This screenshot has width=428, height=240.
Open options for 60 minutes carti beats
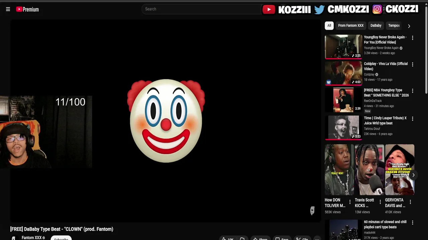click(413, 223)
